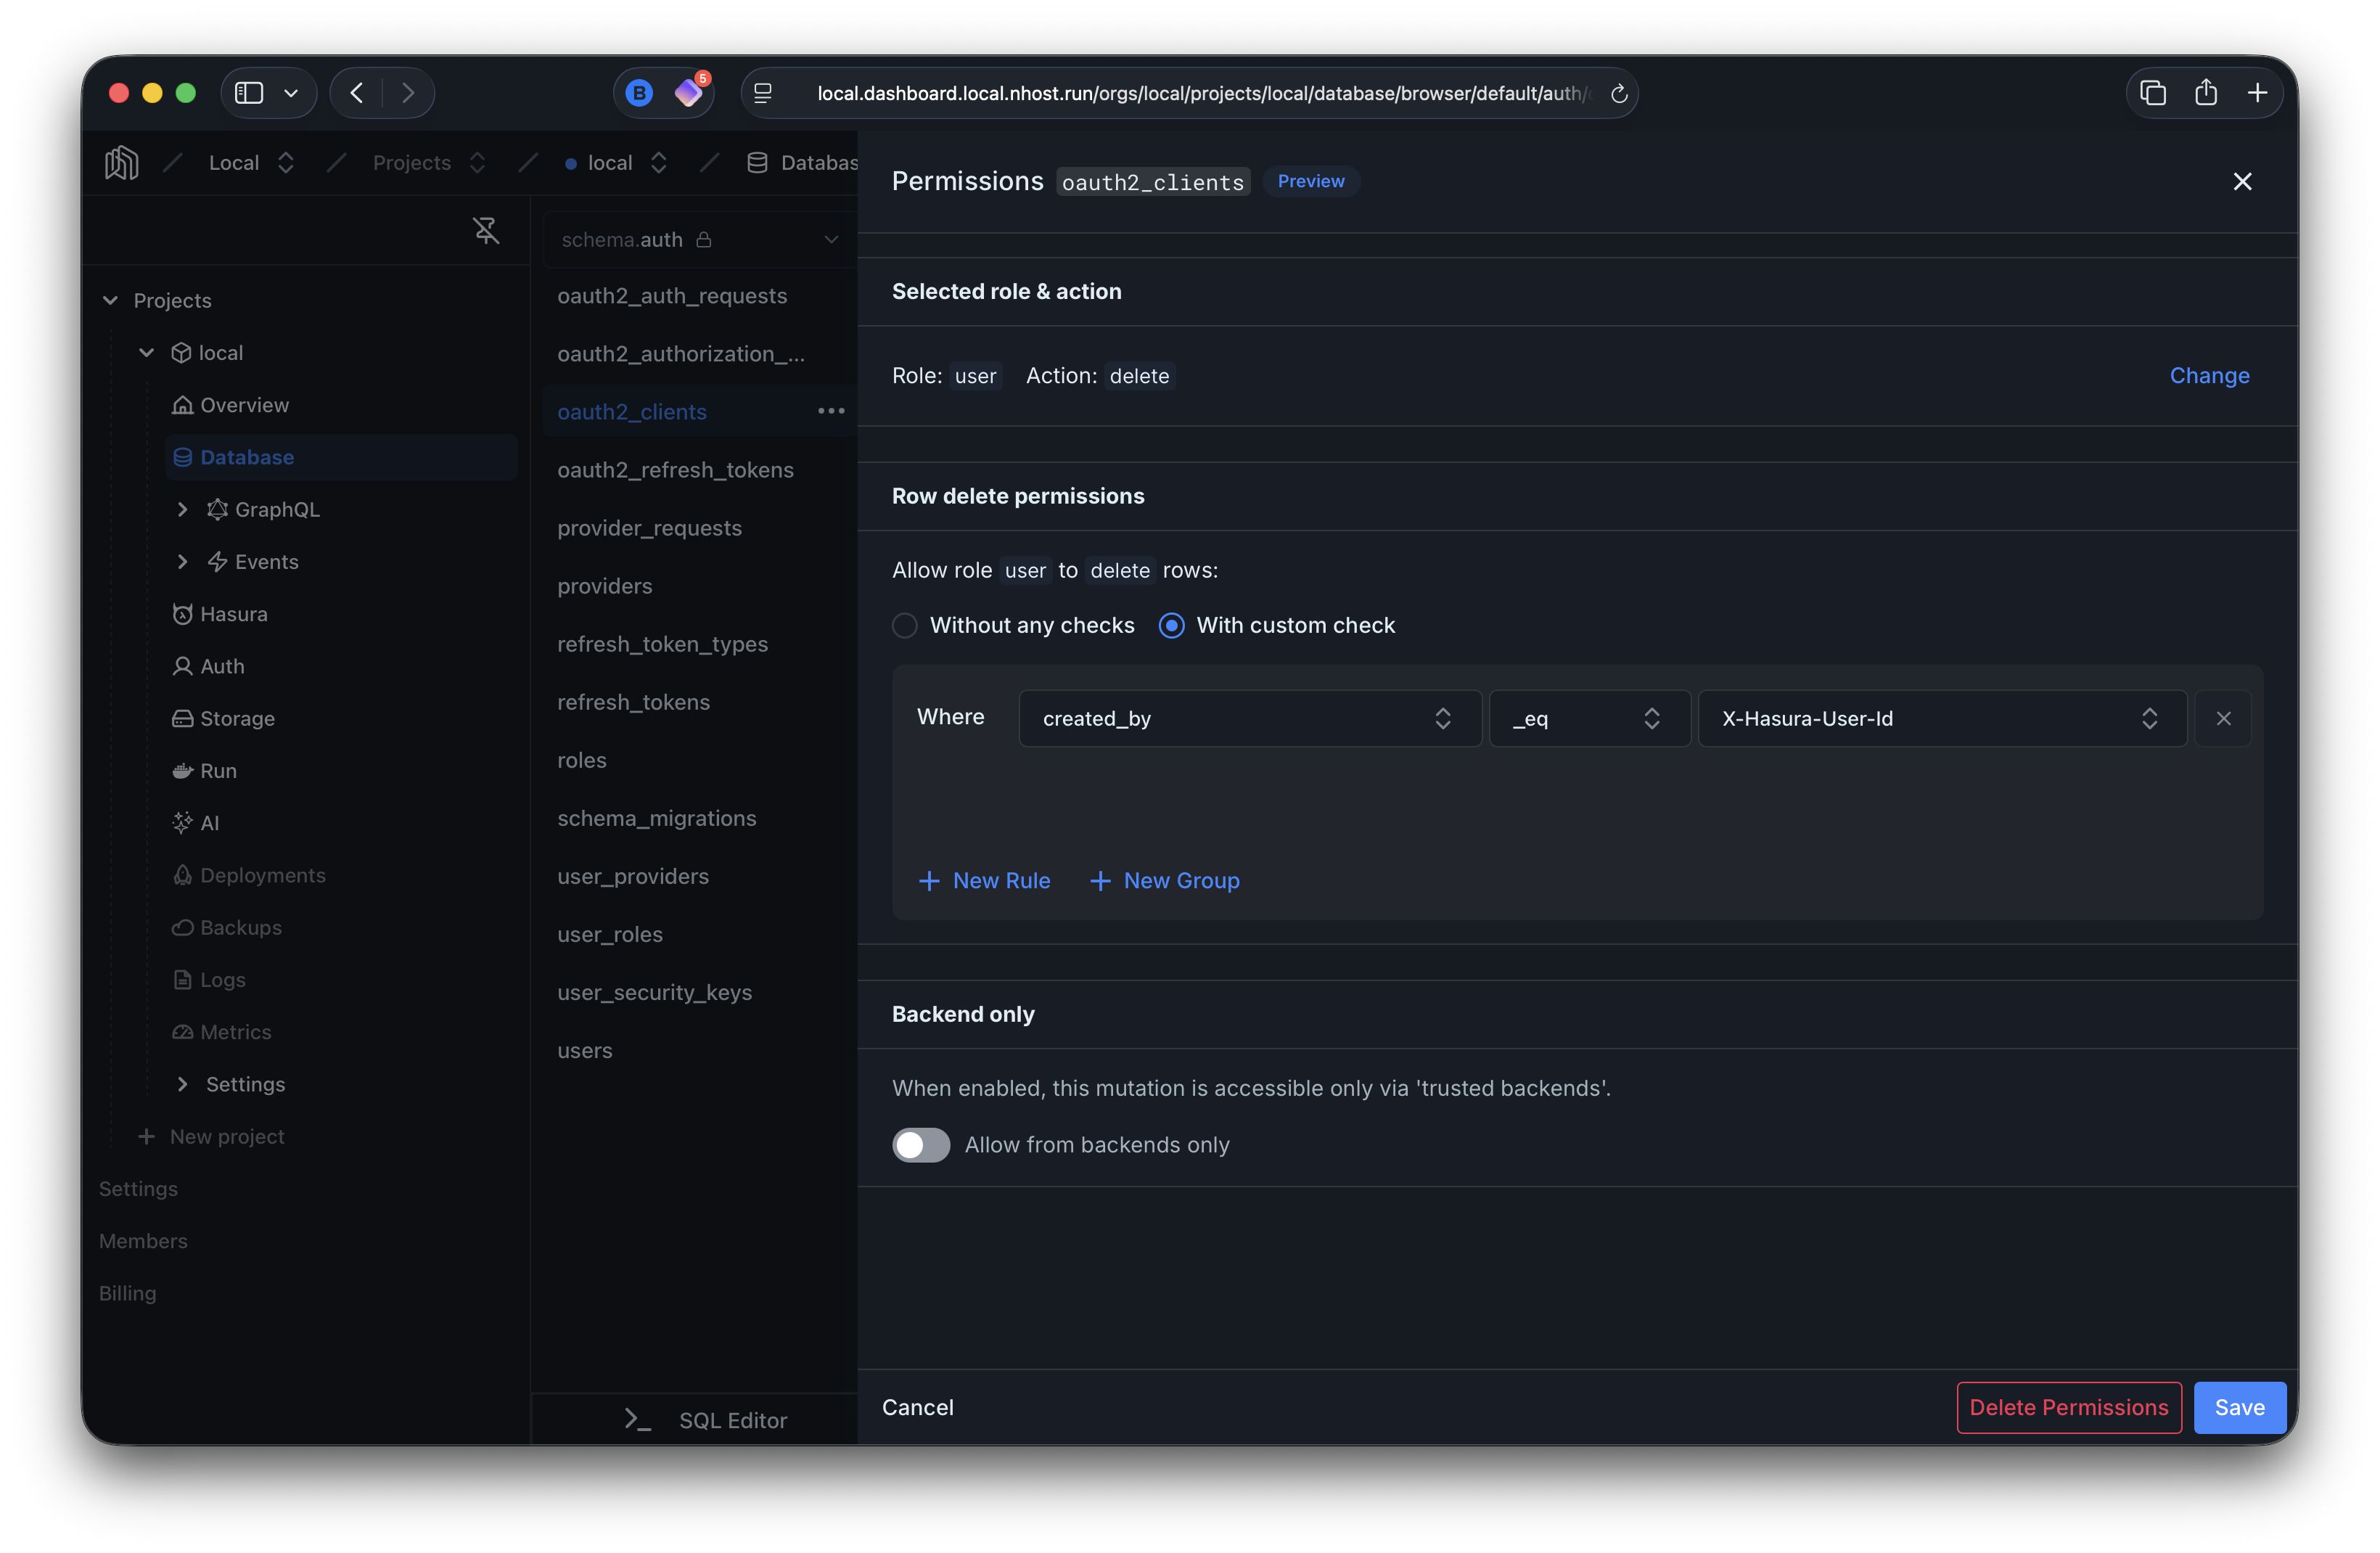Select the AI sidebar entry

pos(210,822)
